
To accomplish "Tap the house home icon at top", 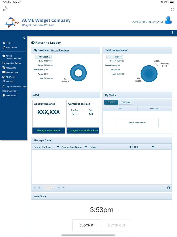I will click(x=5, y=9).
